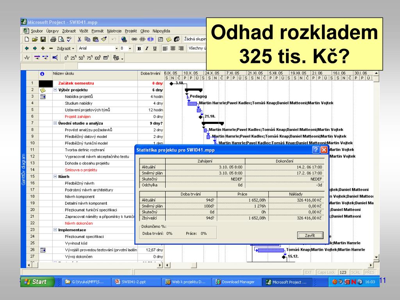Save project with the floppy disk icon

point(43,39)
